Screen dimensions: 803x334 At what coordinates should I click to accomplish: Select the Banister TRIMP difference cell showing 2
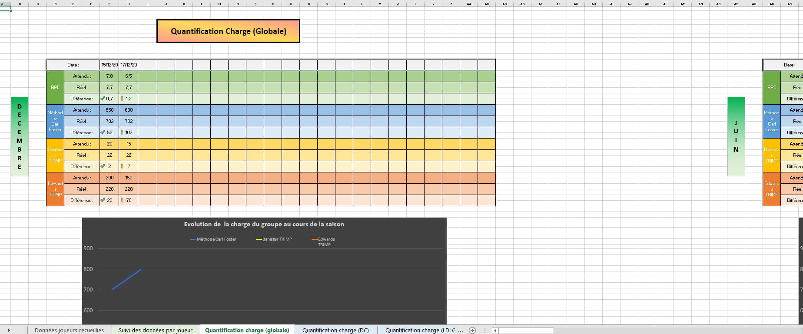(109, 166)
